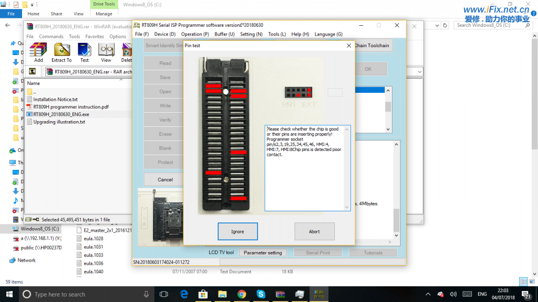This screenshot has height=302, width=538.
Task: Click the Task View taskbar icon
Action: [x=163, y=294]
